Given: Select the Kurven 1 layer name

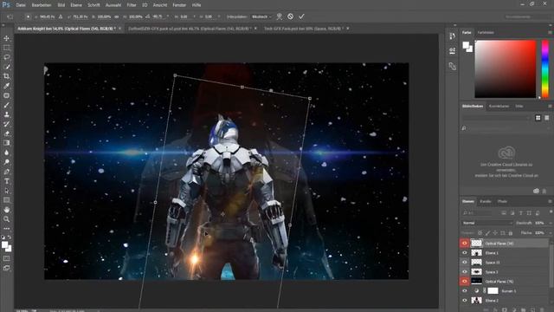Looking at the screenshot, I should tap(509, 291).
